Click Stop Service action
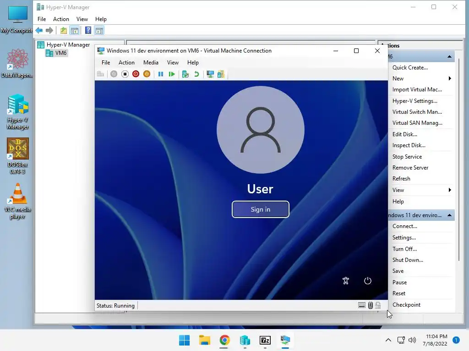 tap(407, 157)
